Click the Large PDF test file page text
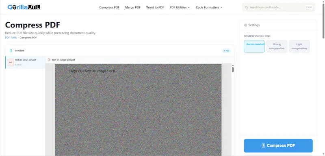 click(x=92, y=71)
